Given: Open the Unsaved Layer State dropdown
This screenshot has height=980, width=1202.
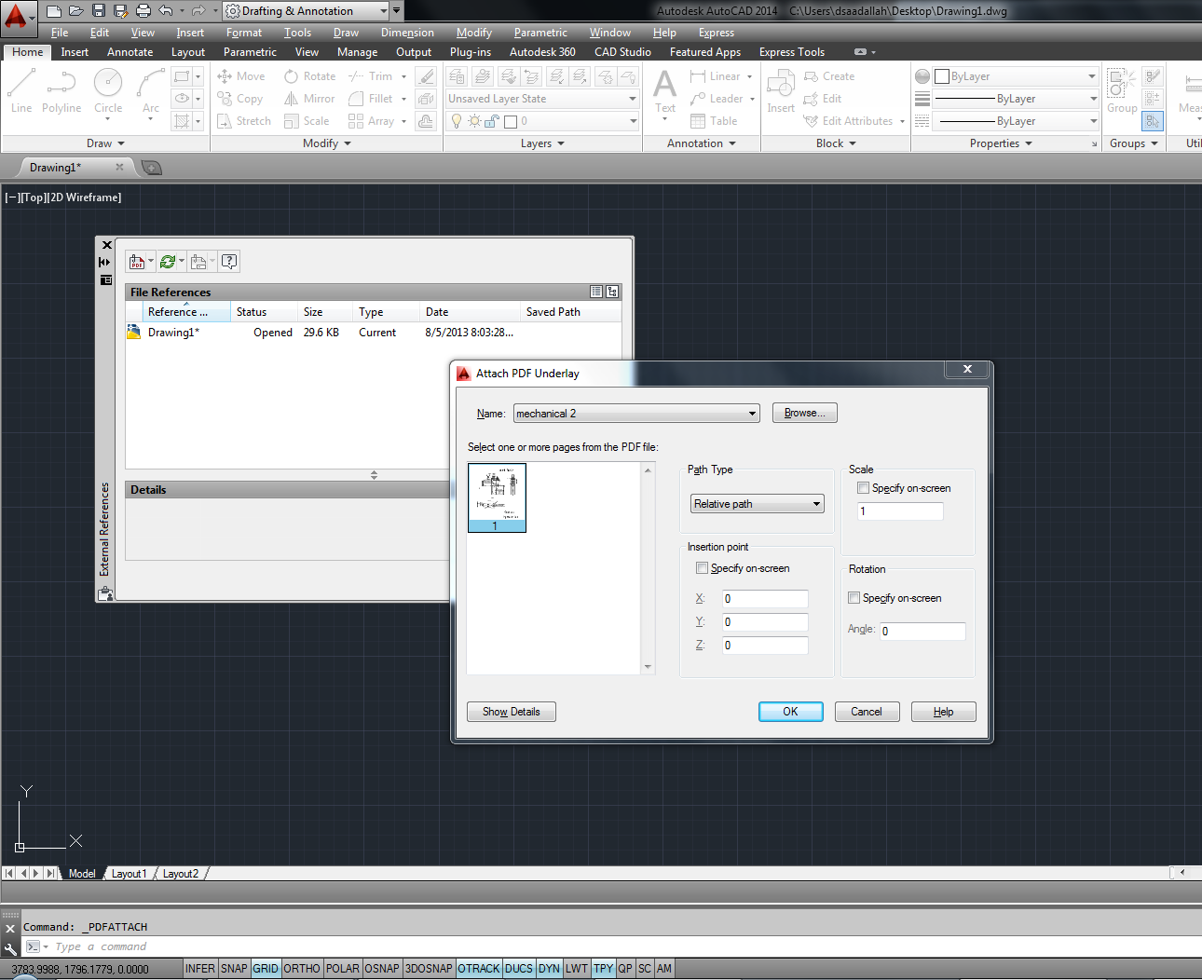Looking at the screenshot, I should click(542, 99).
